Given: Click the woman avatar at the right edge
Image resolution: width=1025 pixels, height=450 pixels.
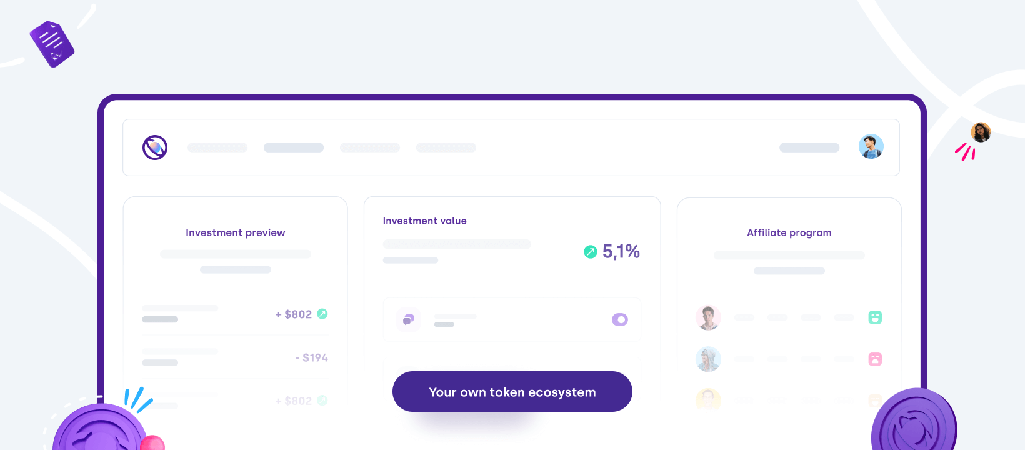Looking at the screenshot, I should [x=981, y=132].
